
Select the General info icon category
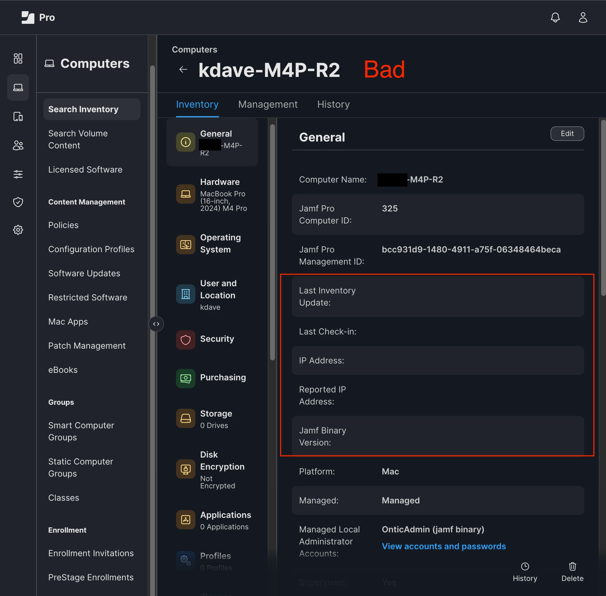pos(185,142)
